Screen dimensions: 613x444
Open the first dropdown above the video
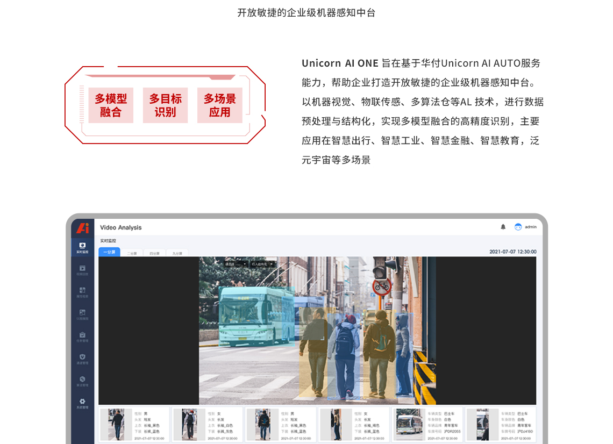click(236, 264)
